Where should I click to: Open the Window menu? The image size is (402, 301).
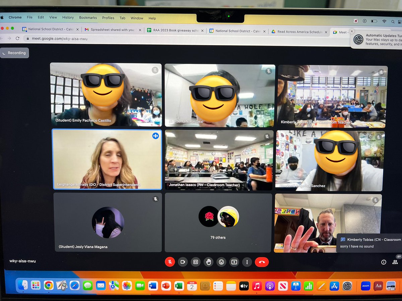(137, 18)
